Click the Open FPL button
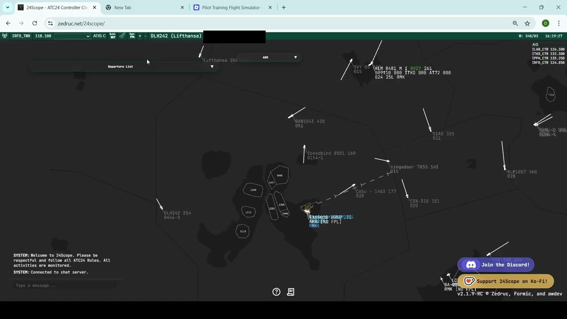 point(132,36)
